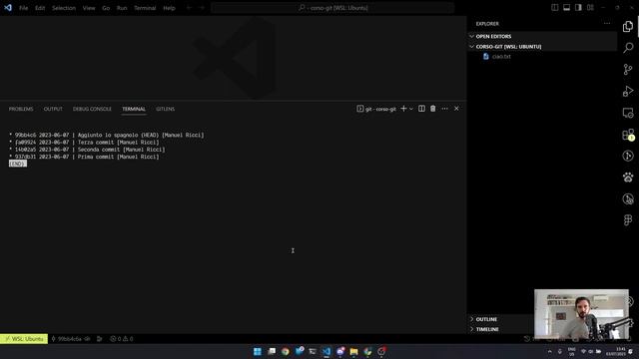Image resolution: width=639 pixels, height=359 pixels.
Task: Close the terminal panel
Action: (x=456, y=109)
